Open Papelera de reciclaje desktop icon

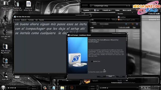pyautogui.click(x=6, y=5)
